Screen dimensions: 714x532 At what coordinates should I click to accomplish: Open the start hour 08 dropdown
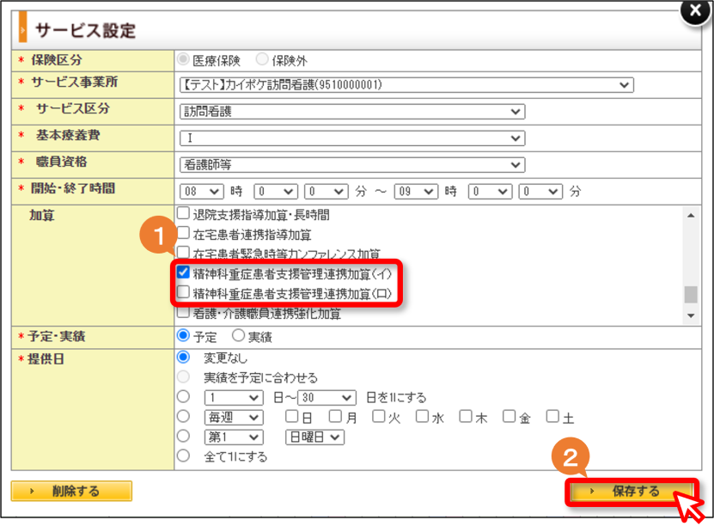(202, 192)
